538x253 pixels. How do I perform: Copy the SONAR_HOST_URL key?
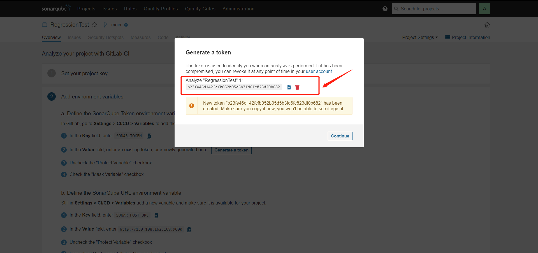point(156,215)
